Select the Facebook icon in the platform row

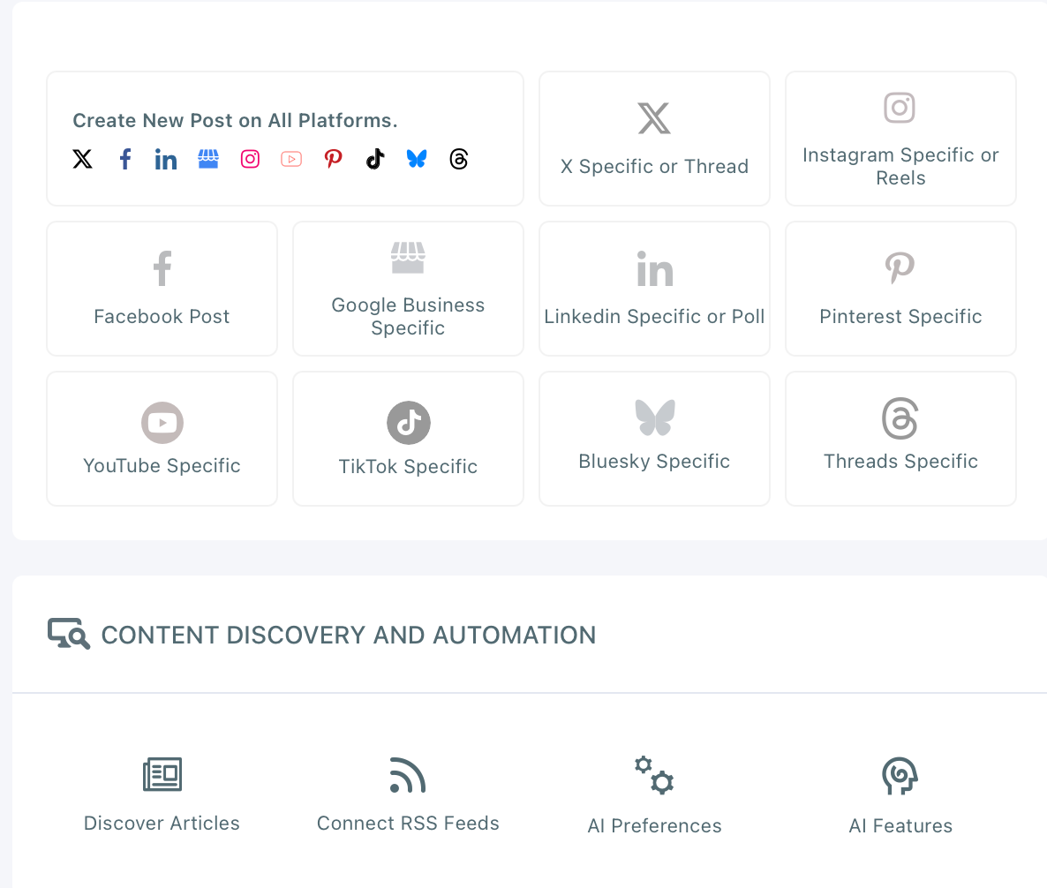(x=124, y=159)
